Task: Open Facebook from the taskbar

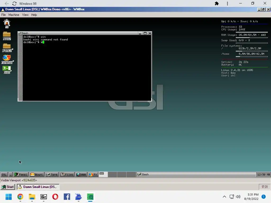Action: [67, 197]
